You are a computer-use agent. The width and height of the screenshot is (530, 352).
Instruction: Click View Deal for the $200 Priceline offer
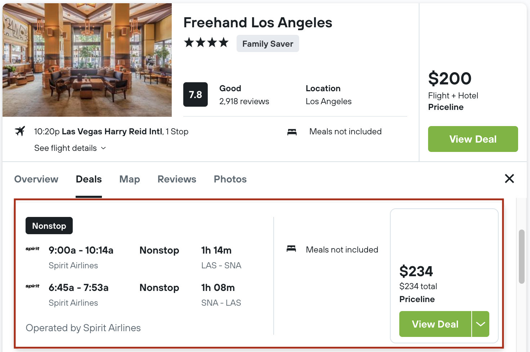[473, 139]
